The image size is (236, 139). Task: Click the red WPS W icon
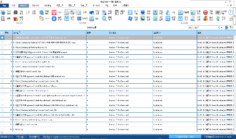tap(54, 12)
